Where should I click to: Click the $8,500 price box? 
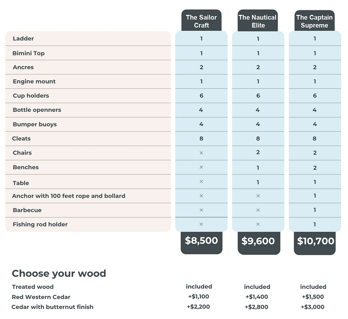pos(201,243)
